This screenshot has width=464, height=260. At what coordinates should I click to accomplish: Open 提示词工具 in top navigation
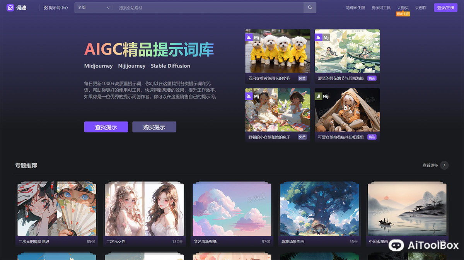tap(381, 8)
